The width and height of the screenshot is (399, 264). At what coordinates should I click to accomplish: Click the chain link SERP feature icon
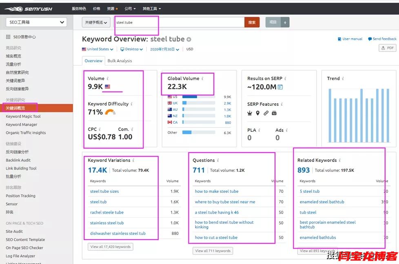coord(266,113)
